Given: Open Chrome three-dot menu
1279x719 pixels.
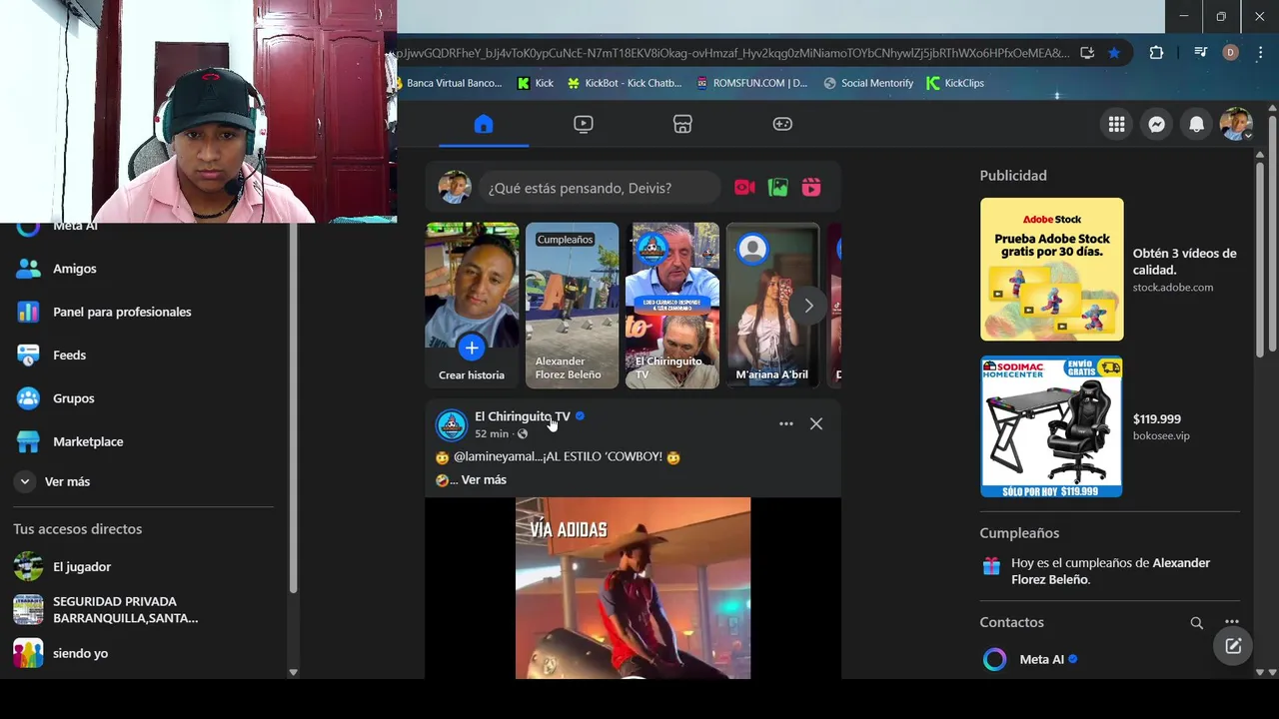Looking at the screenshot, I should click(1259, 53).
